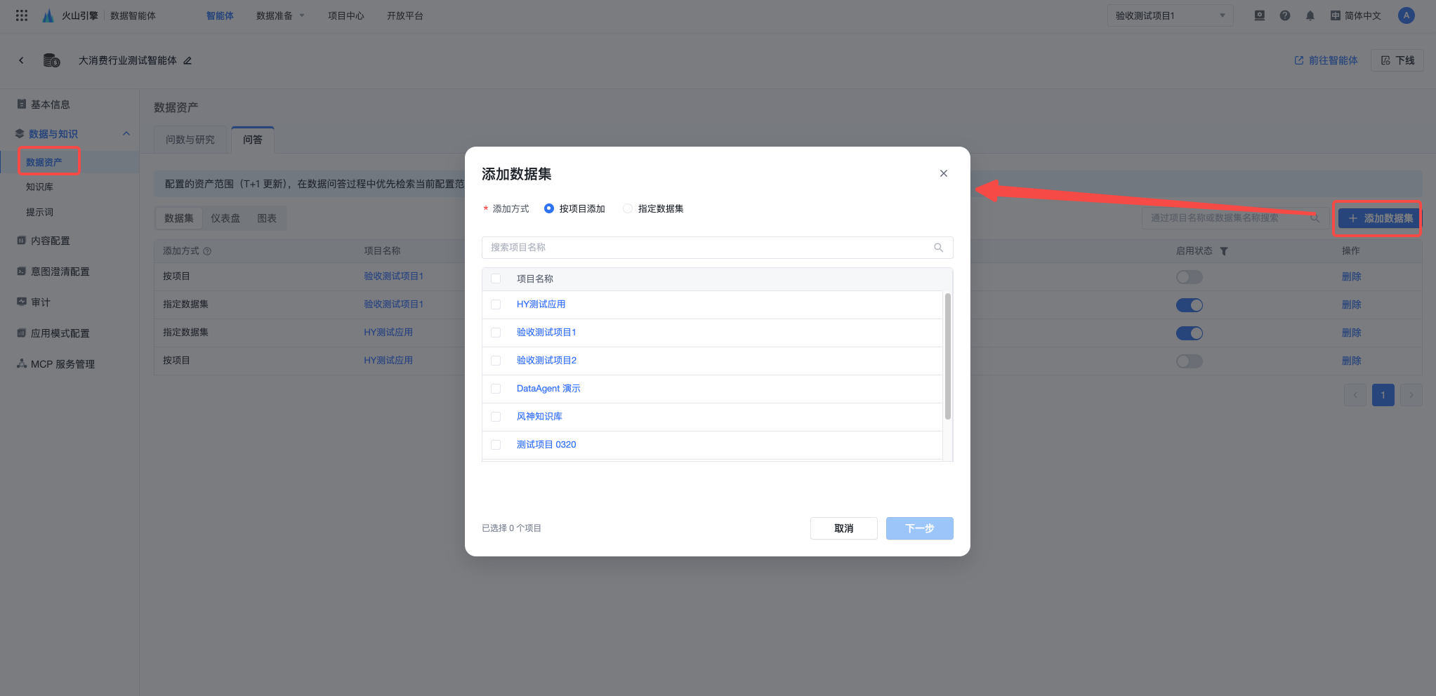This screenshot has width=1436, height=696.
Task: Click the 取消 button
Action: coord(844,528)
